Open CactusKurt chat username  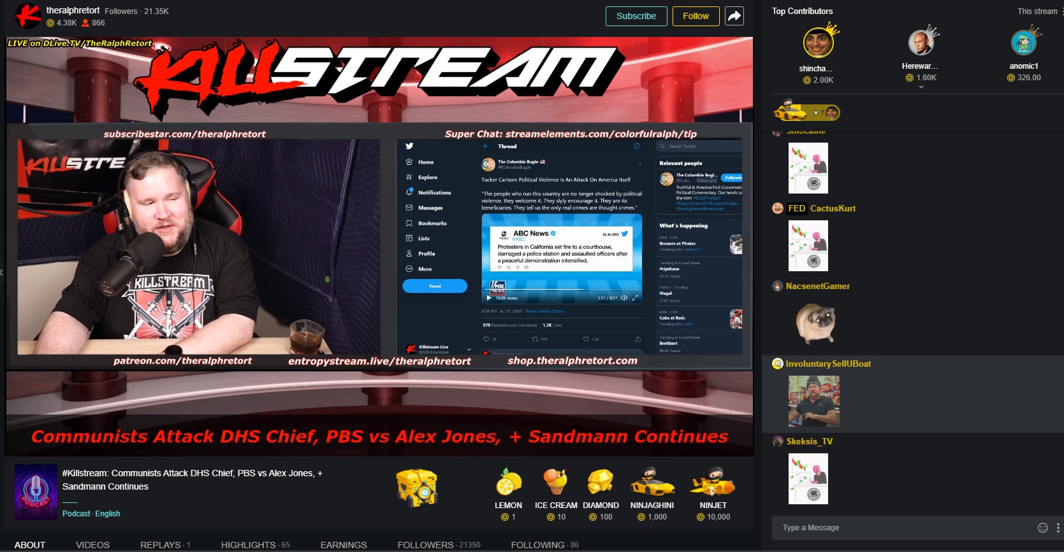833,208
